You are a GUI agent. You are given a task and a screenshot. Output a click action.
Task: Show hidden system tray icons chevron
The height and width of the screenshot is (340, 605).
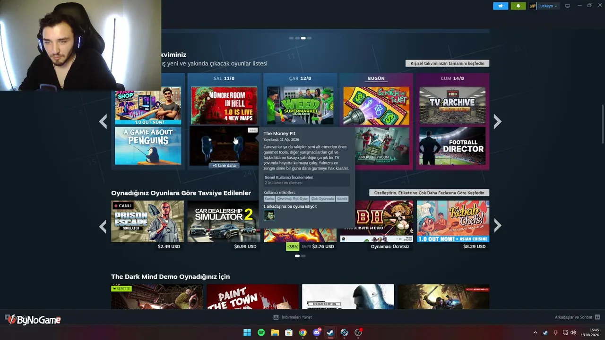(x=535, y=332)
